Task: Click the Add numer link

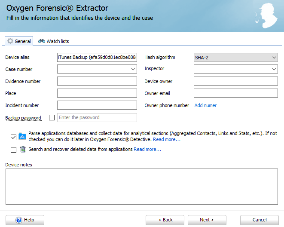Action: tap(205, 105)
